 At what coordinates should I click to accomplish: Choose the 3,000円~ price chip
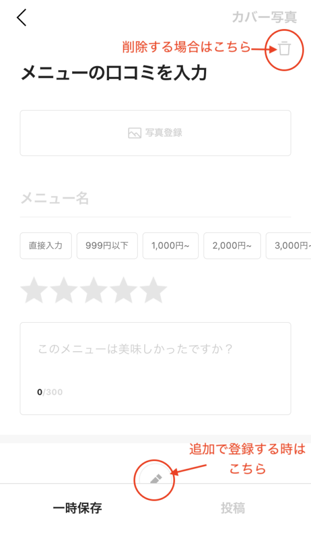[289, 246]
